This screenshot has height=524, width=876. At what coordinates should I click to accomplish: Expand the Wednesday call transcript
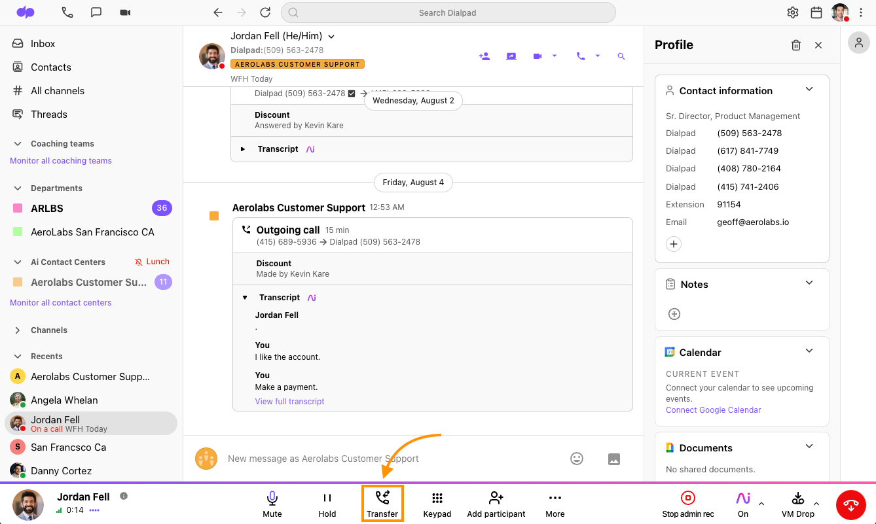pyautogui.click(x=243, y=149)
